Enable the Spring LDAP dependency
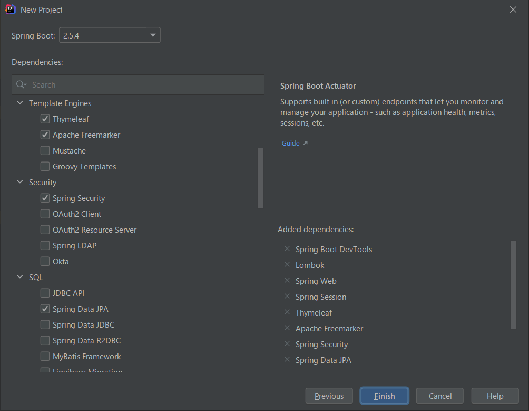The width and height of the screenshot is (529, 411). (x=45, y=245)
